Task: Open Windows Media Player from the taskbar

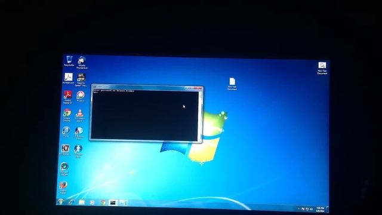Action: [92, 202]
